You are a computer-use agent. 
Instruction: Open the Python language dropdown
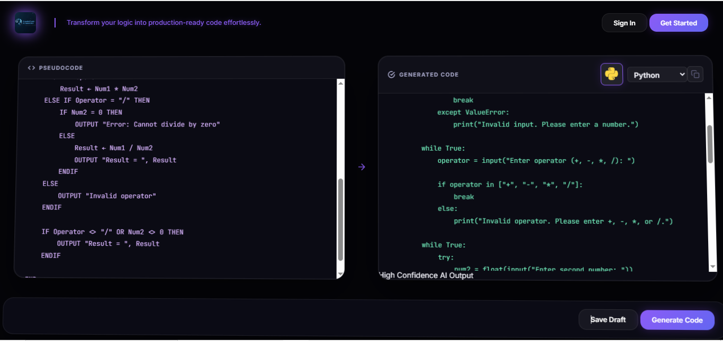click(657, 75)
